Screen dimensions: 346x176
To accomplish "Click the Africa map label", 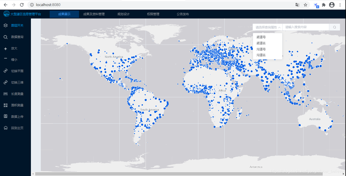I will [222, 90].
